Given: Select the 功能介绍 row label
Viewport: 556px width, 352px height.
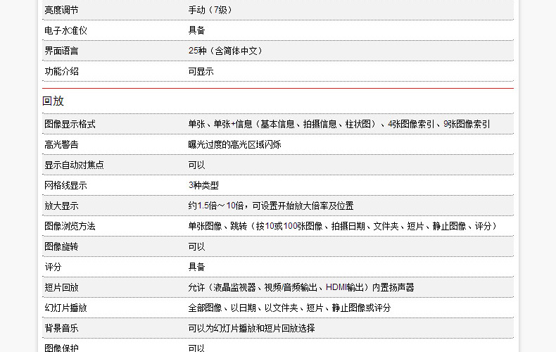Looking at the screenshot, I should pyautogui.click(x=61, y=71).
